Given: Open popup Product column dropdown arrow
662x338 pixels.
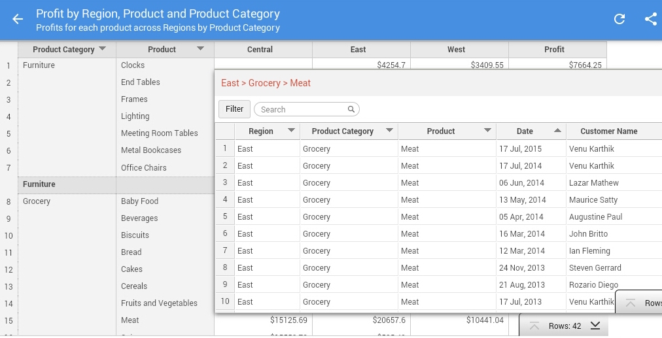Looking at the screenshot, I should [487, 131].
